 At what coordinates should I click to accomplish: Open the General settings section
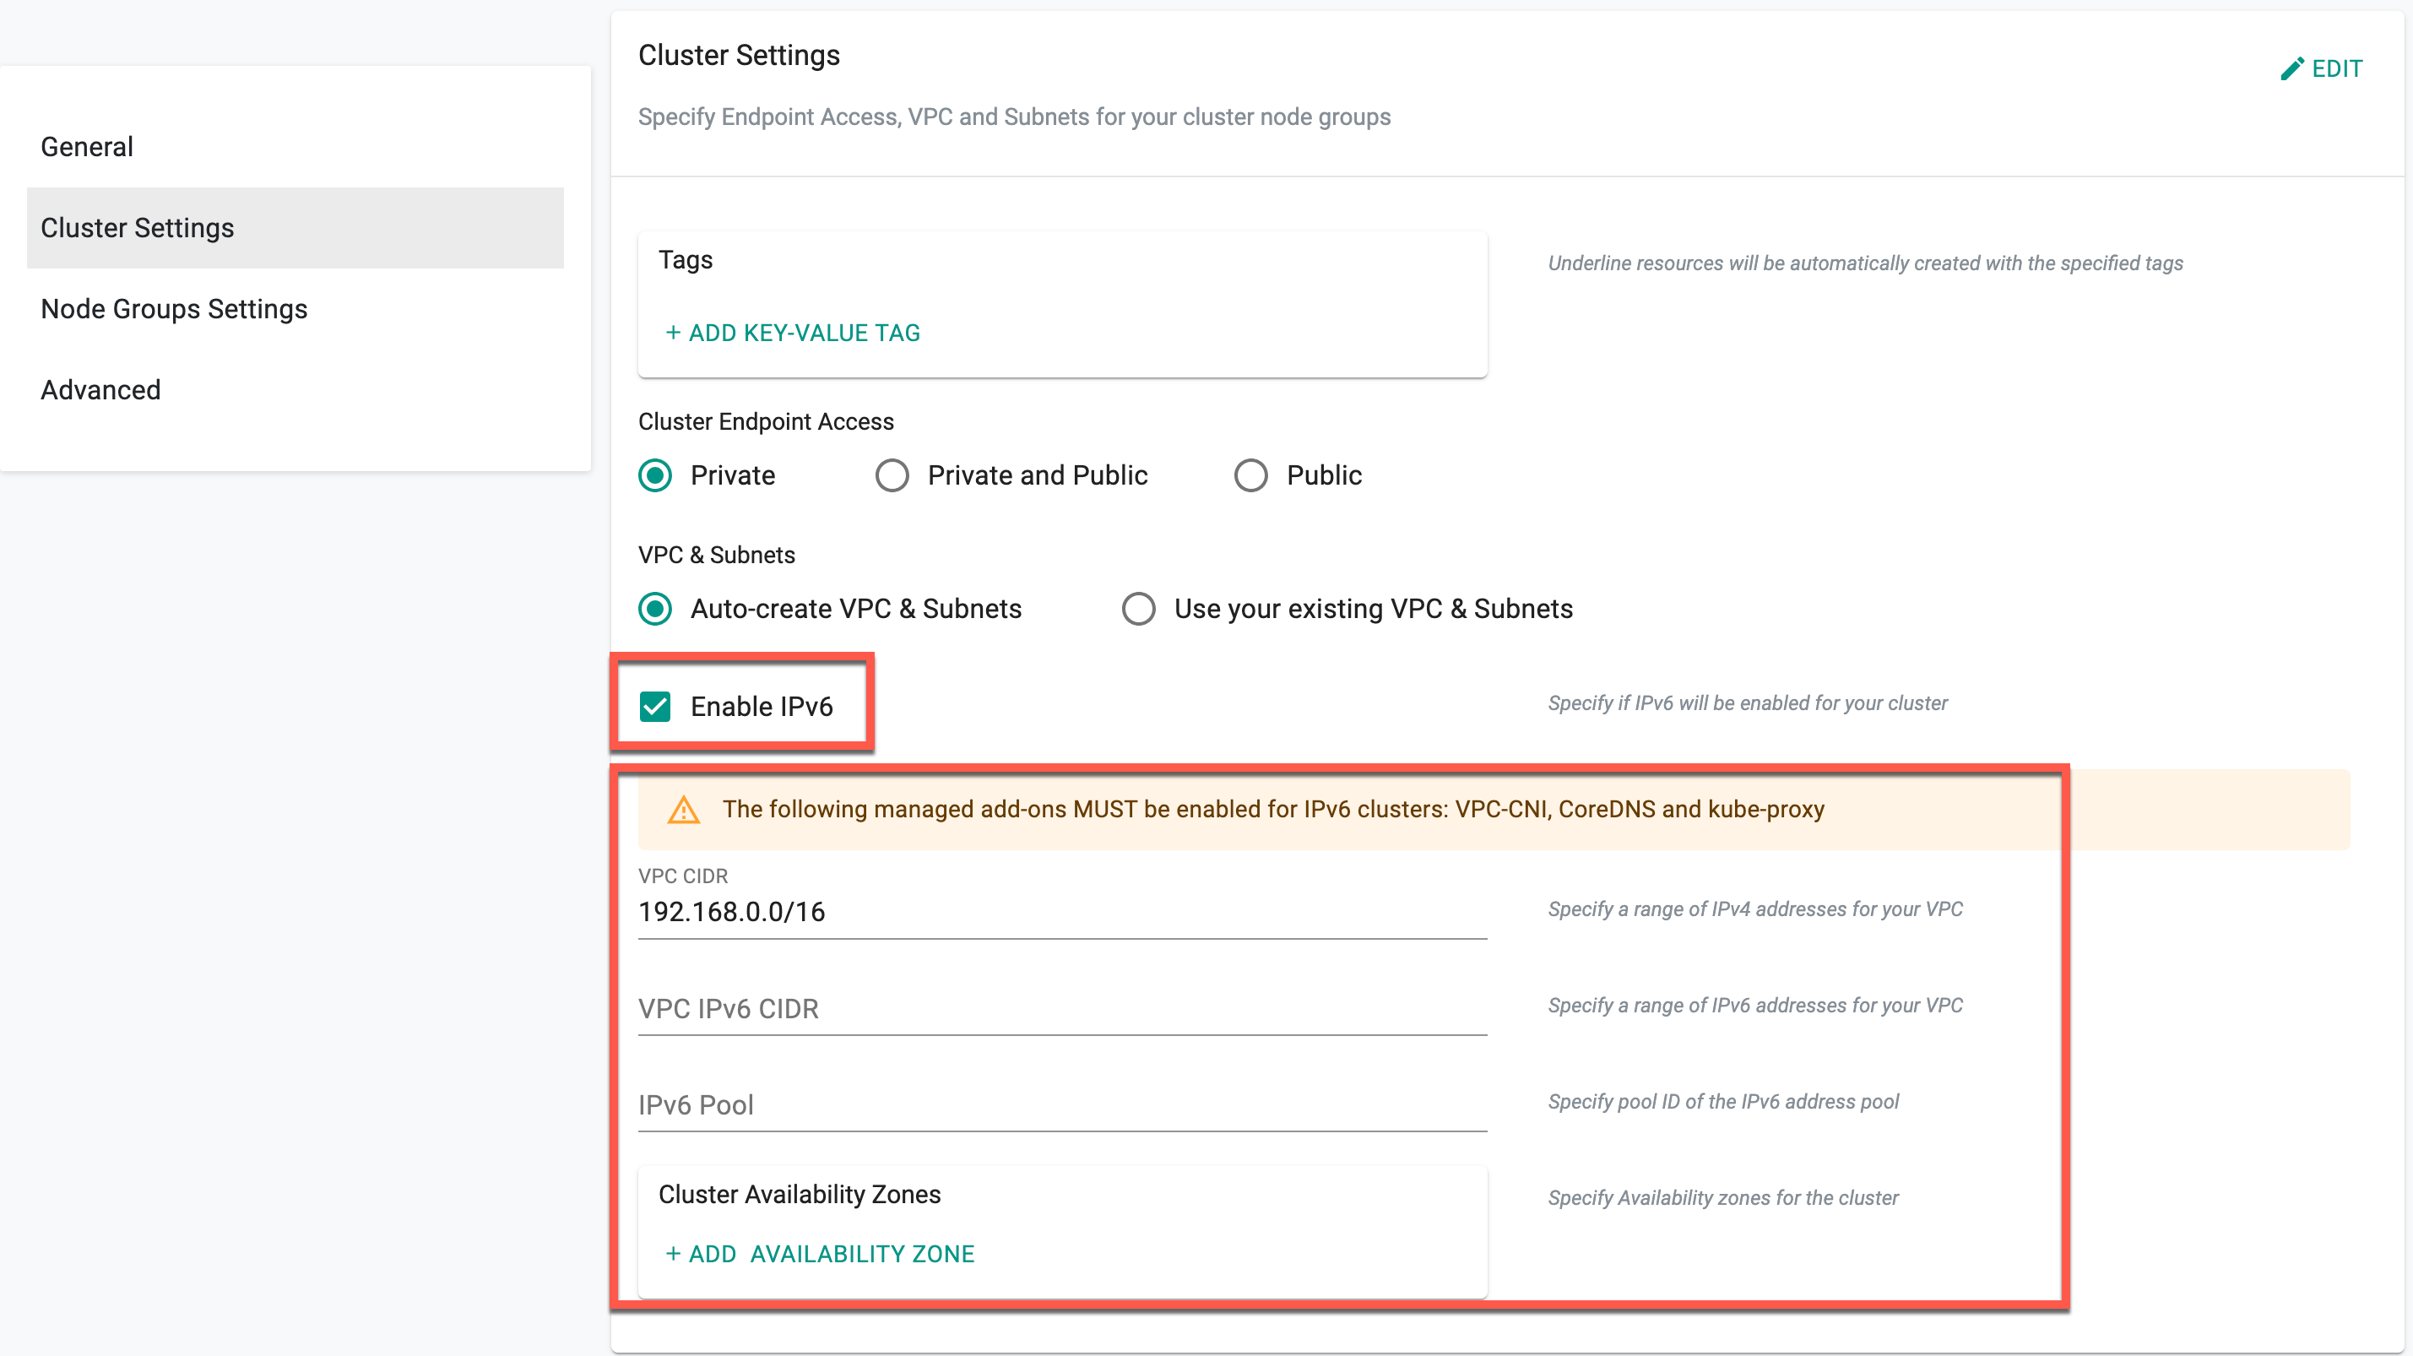[x=295, y=147]
